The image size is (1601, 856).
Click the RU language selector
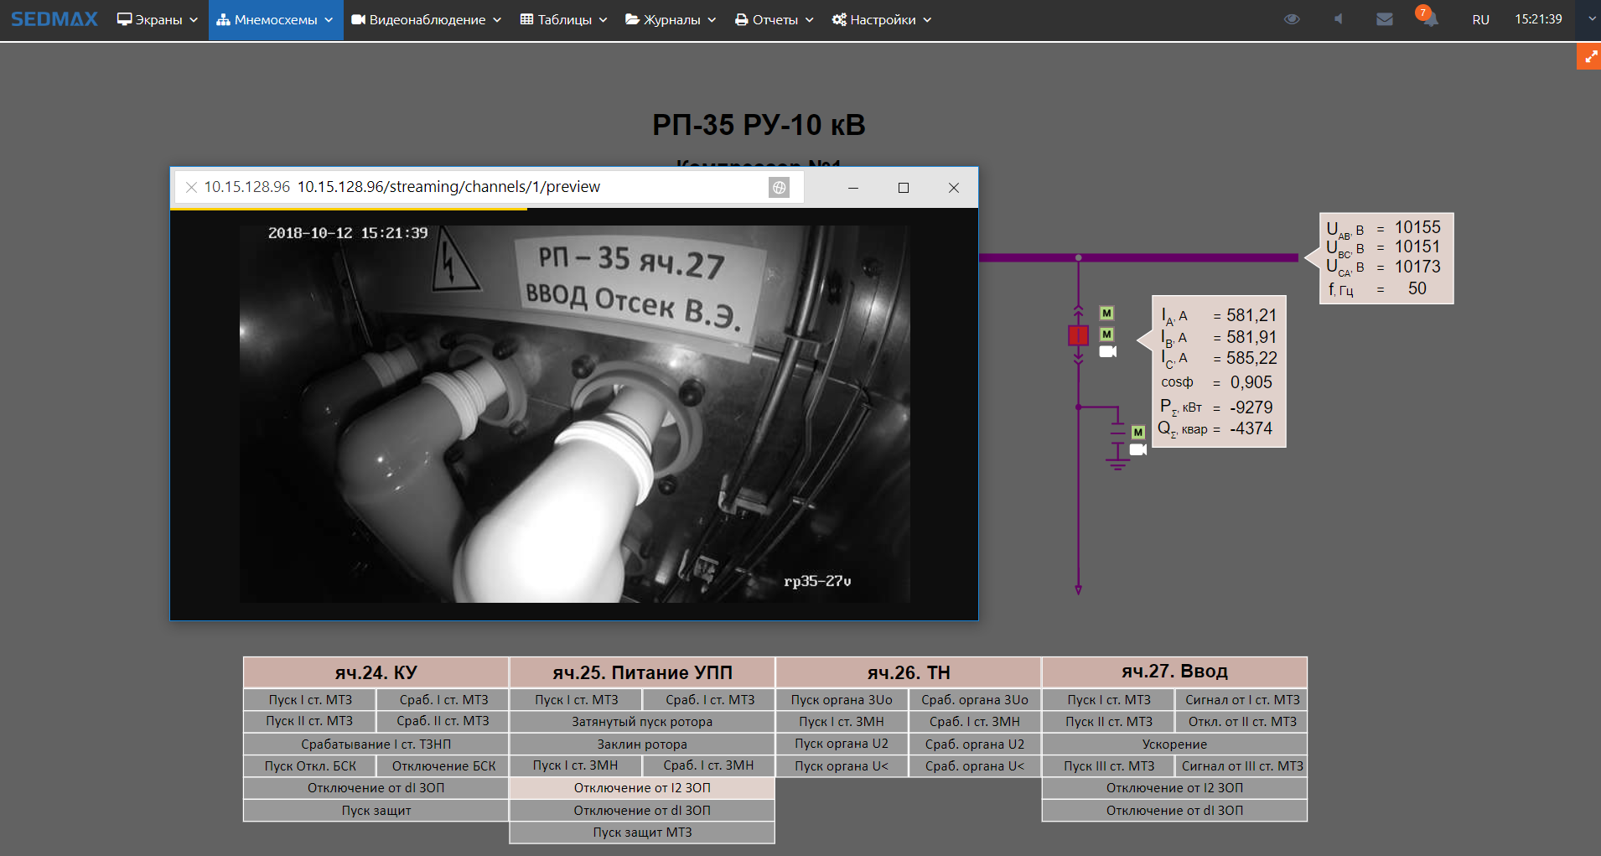1480,19
